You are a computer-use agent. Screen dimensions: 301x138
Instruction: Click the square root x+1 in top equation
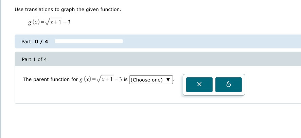click(x=54, y=22)
